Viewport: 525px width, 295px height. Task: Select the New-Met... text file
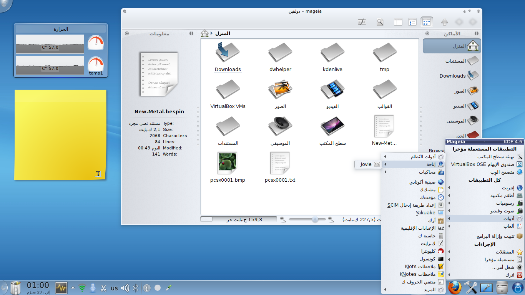(x=385, y=131)
